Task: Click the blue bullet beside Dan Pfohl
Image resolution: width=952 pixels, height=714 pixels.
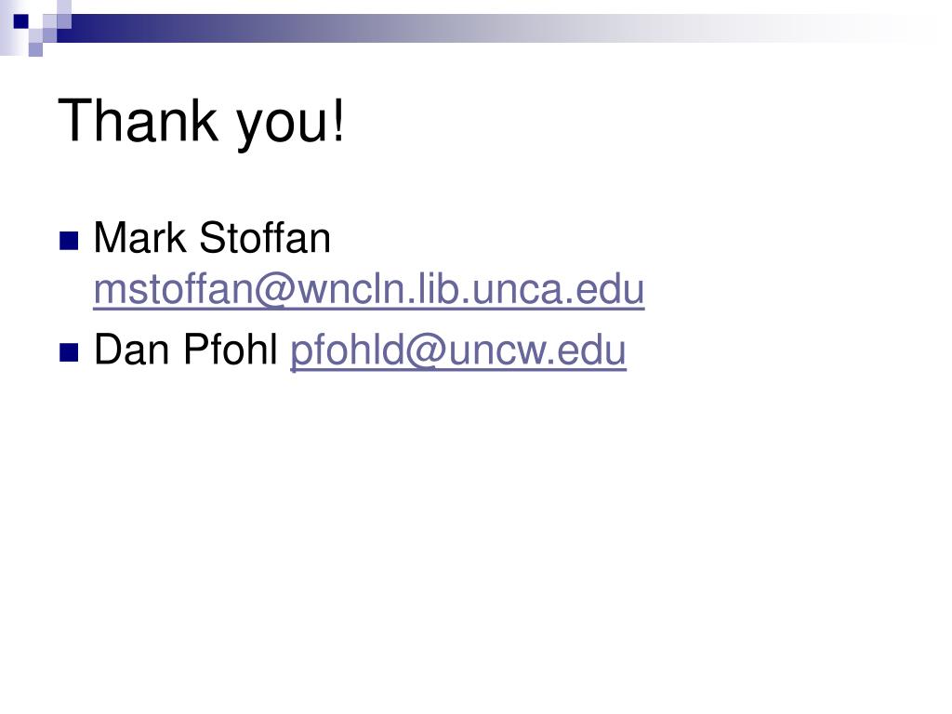Action: click(x=69, y=352)
